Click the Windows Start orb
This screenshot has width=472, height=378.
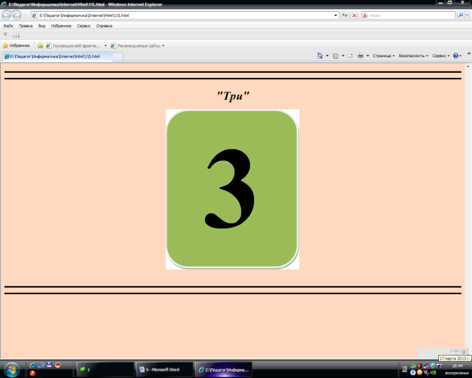(x=12, y=369)
